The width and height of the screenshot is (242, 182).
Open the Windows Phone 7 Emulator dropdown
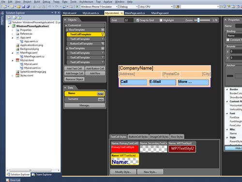(117, 7)
